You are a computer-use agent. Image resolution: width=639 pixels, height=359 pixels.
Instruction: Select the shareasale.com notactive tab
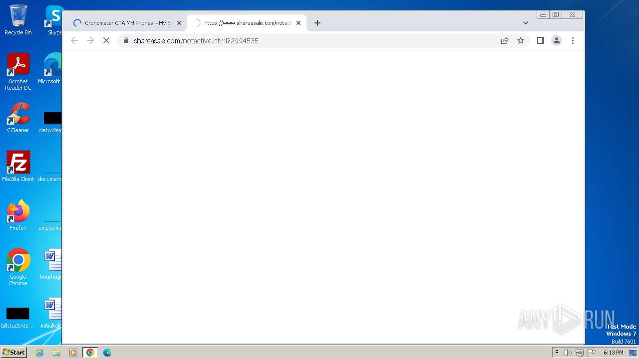(x=247, y=23)
